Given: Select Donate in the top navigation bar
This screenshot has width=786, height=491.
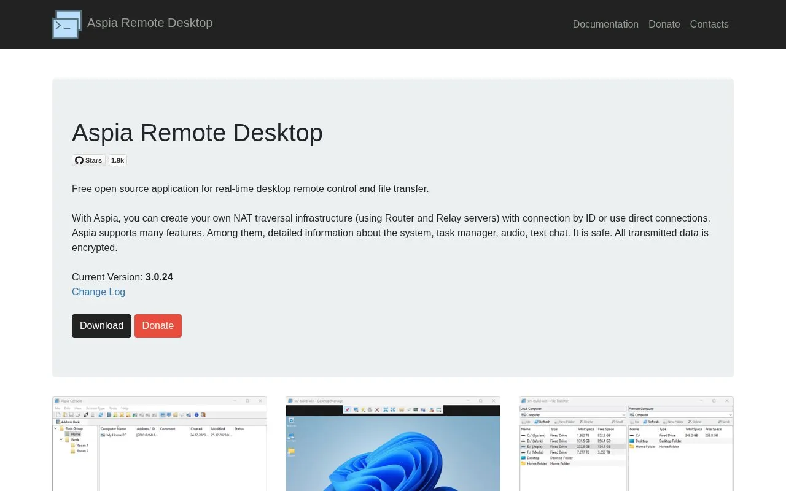Looking at the screenshot, I should (x=664, y=24).
